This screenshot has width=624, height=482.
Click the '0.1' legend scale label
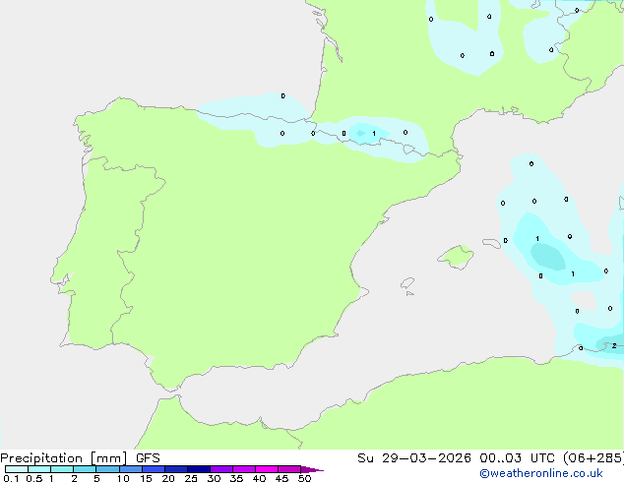pos(11,478)
